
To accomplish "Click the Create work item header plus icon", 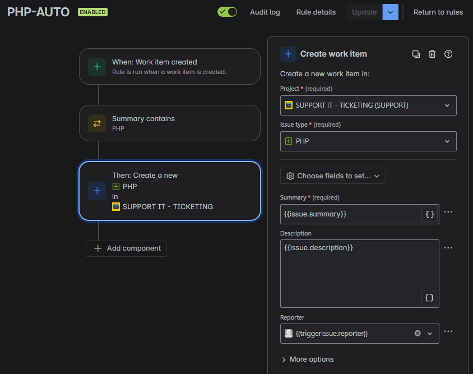I will point(288,54).
